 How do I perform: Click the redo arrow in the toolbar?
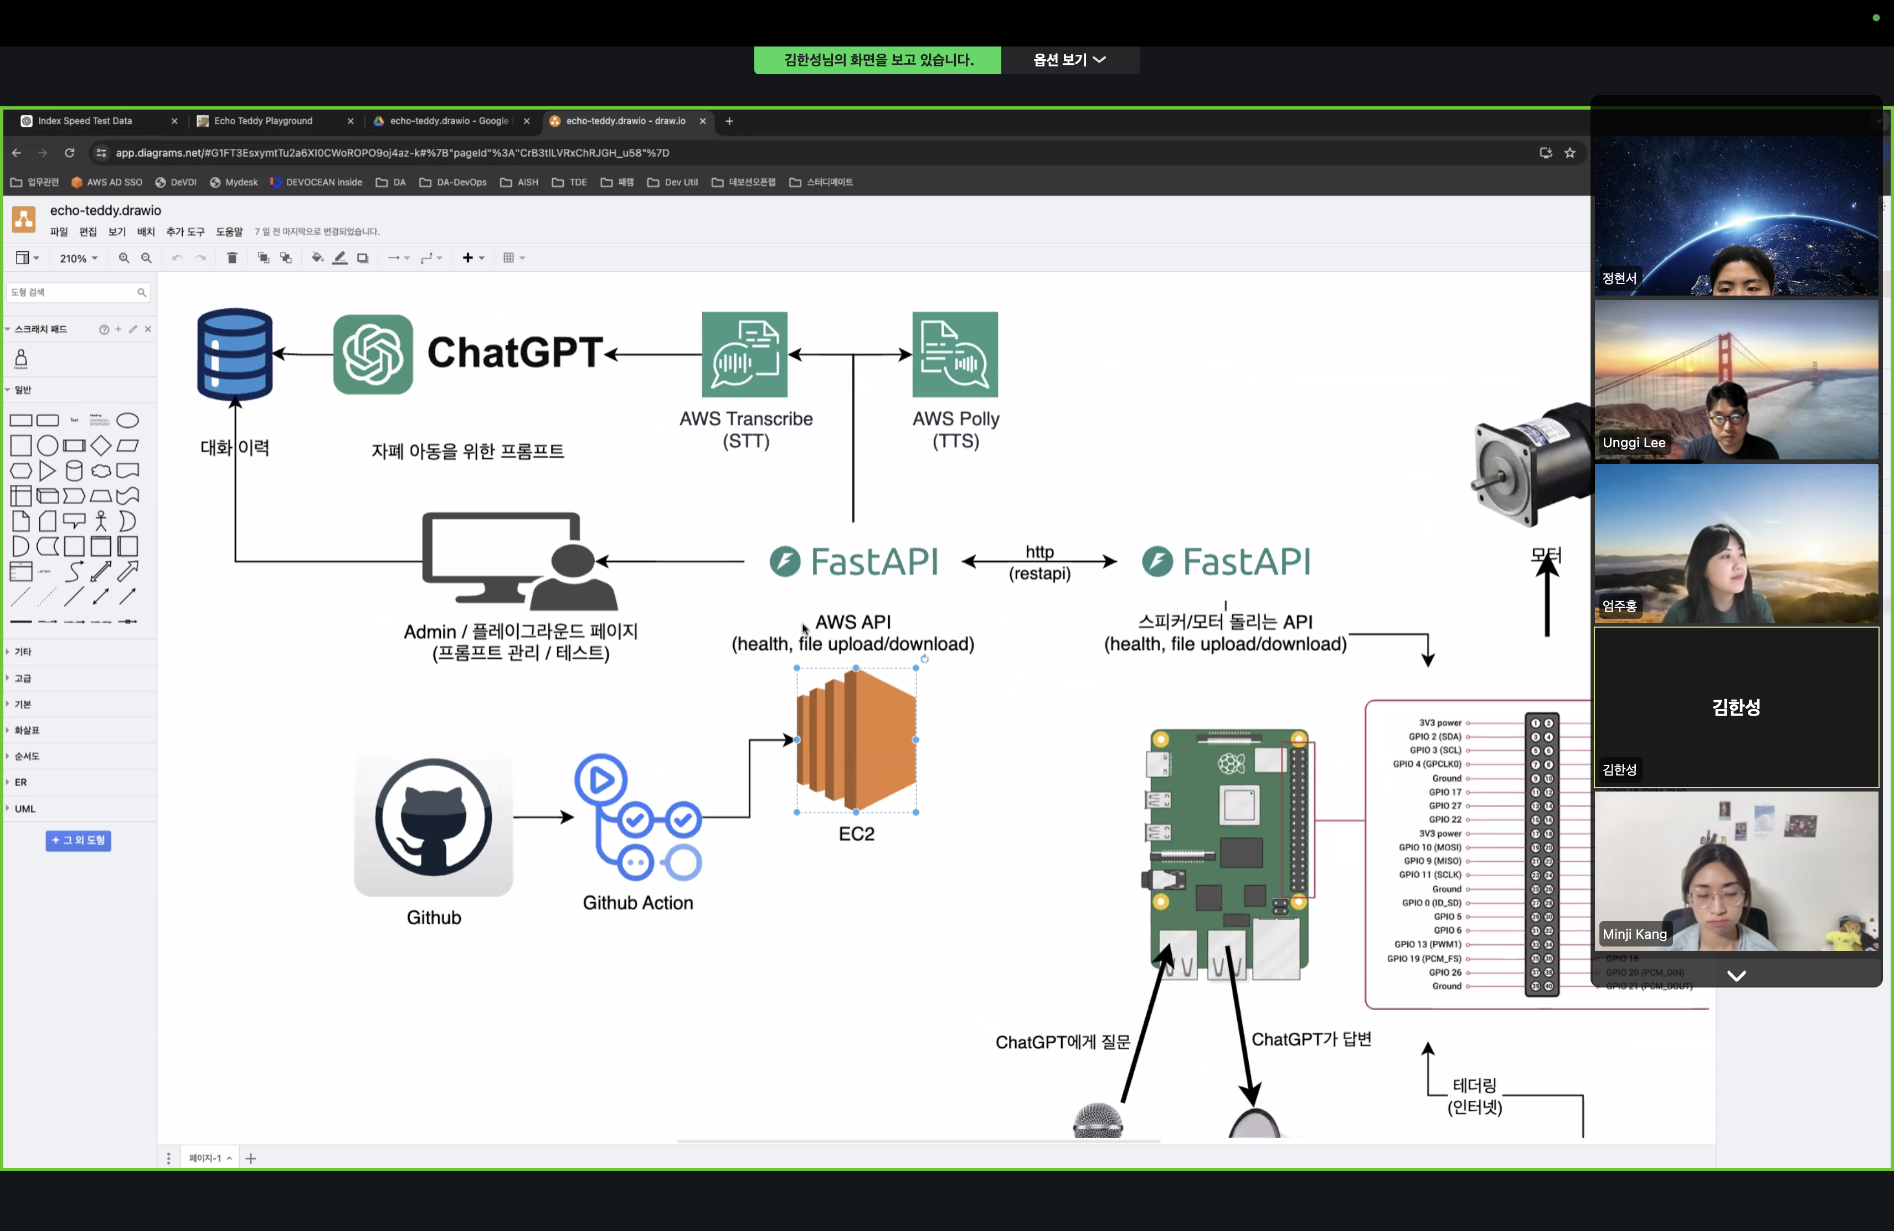(x=200, y=257)
